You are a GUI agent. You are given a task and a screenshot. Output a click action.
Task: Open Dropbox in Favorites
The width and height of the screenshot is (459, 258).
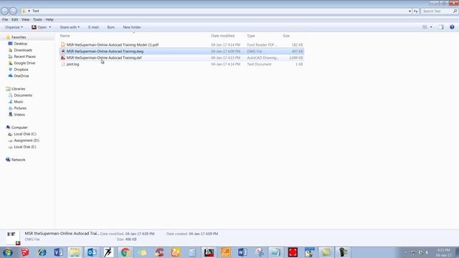pos(21,70)
